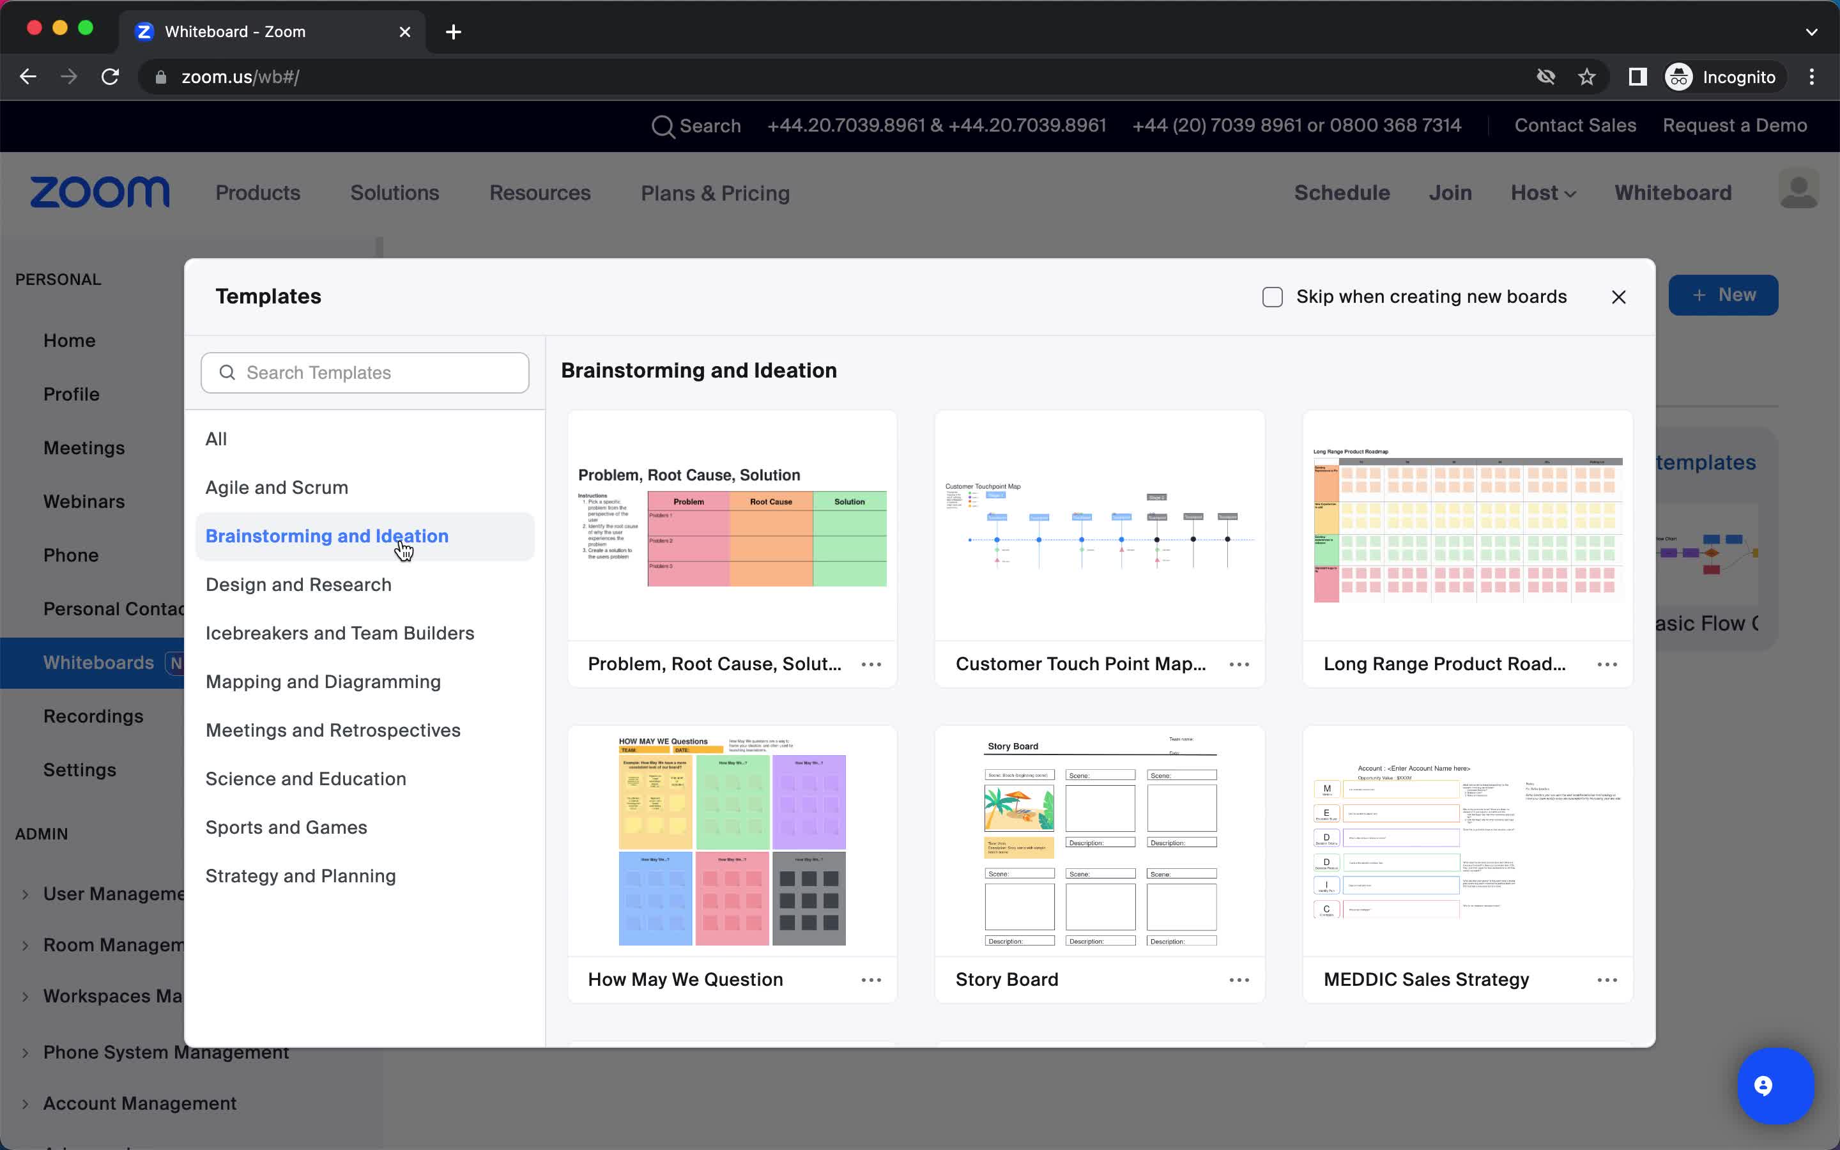Bookmark this page with the star icon
1840x1150 pixels.
point(1587,77)
